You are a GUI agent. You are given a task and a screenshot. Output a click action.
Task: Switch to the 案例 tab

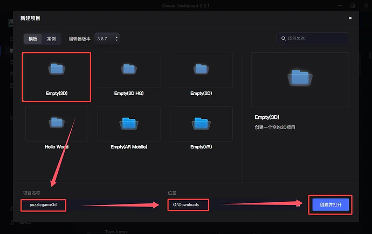point(51,39)
